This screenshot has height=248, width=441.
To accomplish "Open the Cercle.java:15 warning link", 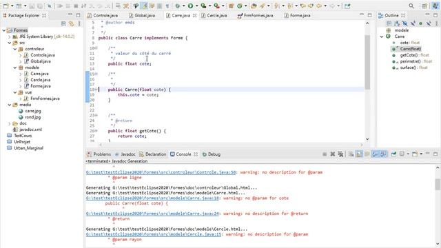I will tap(154, 234).
